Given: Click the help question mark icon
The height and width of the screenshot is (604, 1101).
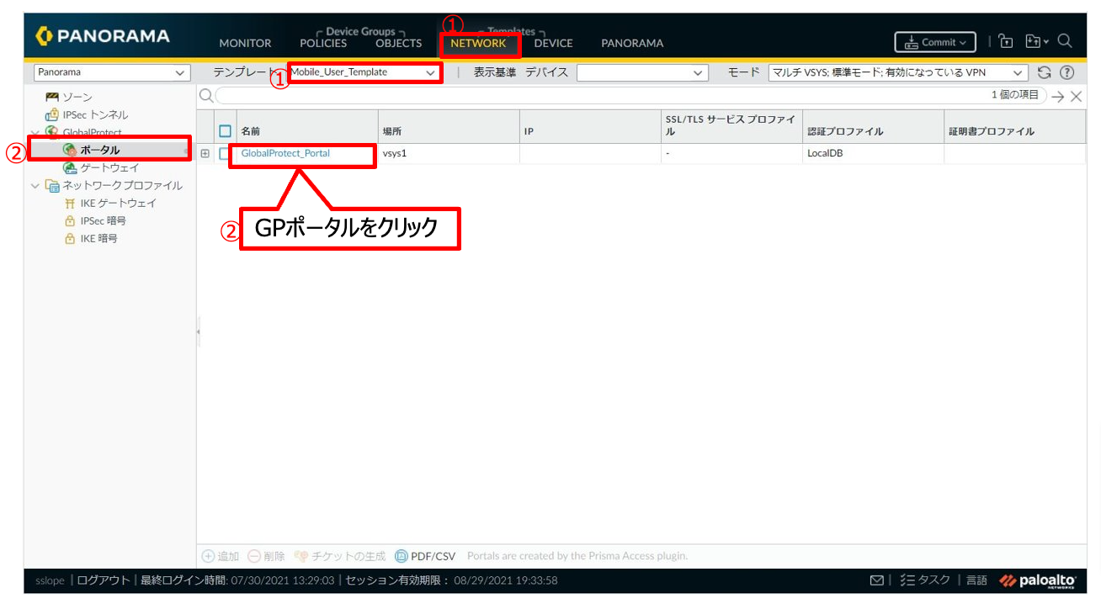Looking at the screenshot, I should (1066, 73).
